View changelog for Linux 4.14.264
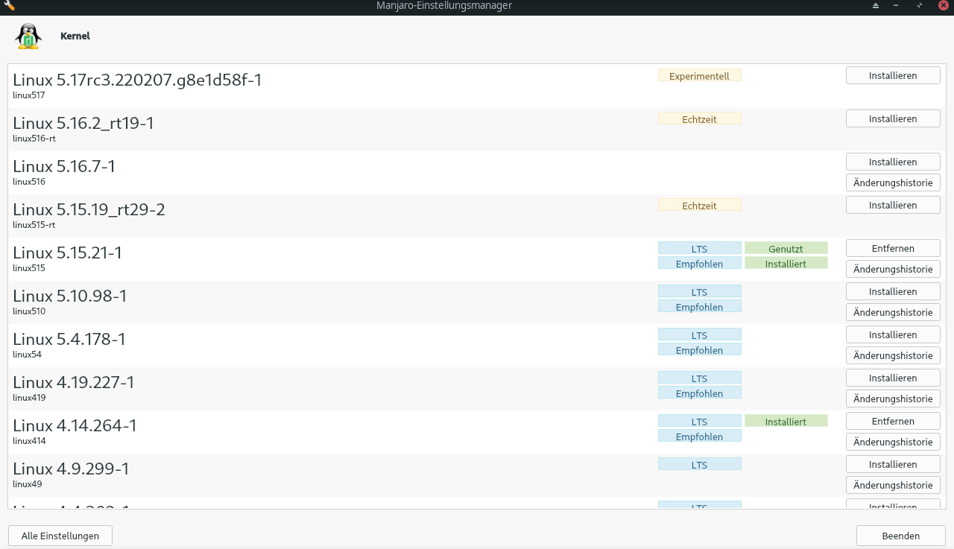Screen dimensions: 954x549 pos(892,441)
